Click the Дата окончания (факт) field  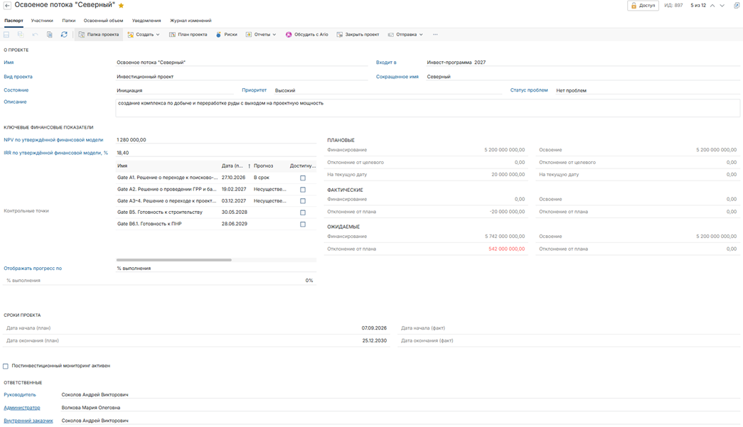click(x=569, y=341)
